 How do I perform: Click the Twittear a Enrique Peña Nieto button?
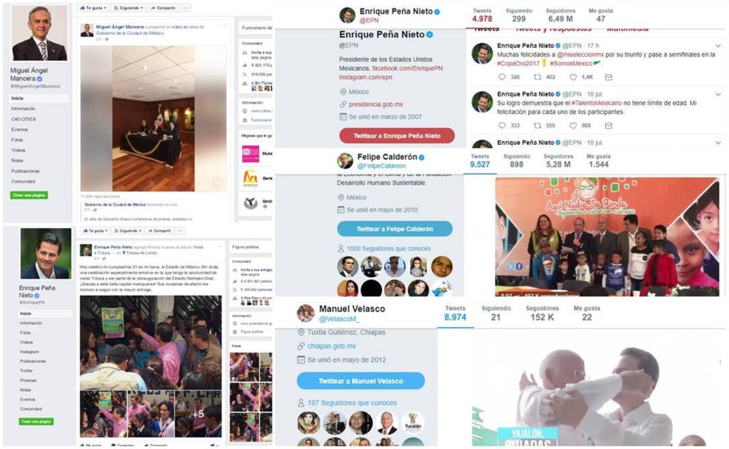click(x=397, y=136)
